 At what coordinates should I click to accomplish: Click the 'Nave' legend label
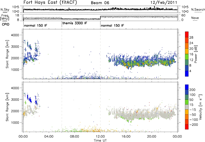[195, 18]
